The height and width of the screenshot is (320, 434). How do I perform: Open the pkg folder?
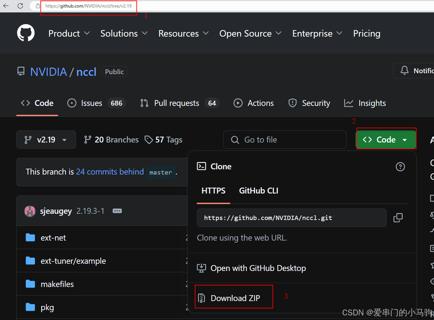(x=47, y=308)
